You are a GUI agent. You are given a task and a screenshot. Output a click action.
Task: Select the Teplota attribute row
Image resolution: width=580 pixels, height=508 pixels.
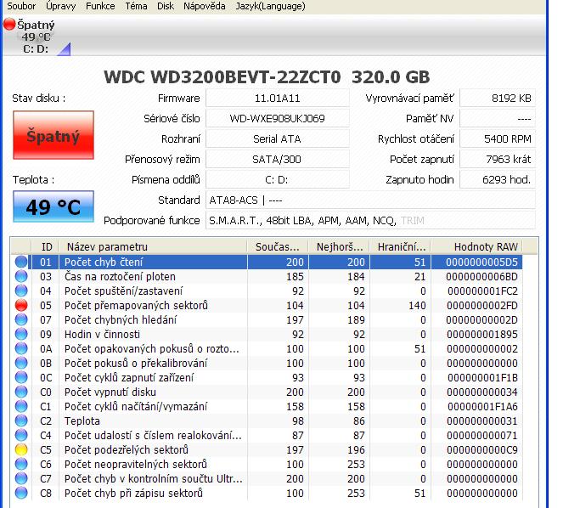click(267, 421)
